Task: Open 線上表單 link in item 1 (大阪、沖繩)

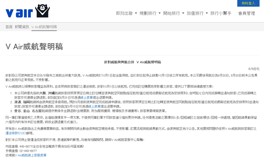Action: [x=87, y=98]
